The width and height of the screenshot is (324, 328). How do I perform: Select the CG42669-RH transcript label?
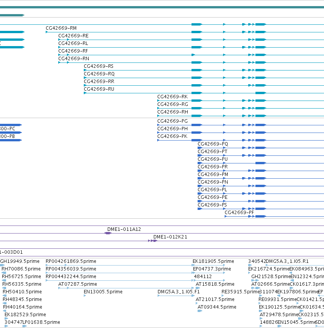coord(173,112)
